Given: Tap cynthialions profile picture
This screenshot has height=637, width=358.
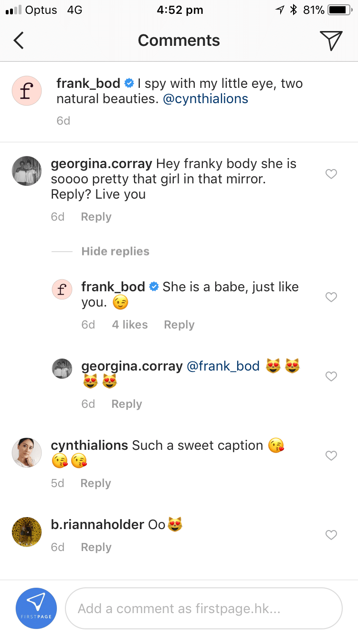Looking at the screenshot, I should click(27, 452).
